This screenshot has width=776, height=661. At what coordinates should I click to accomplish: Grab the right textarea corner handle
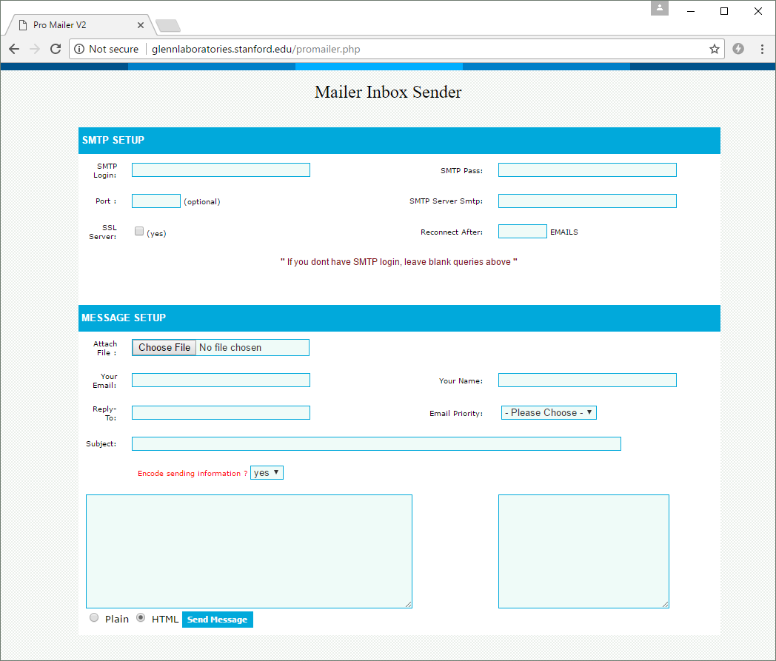click(665, 604)
